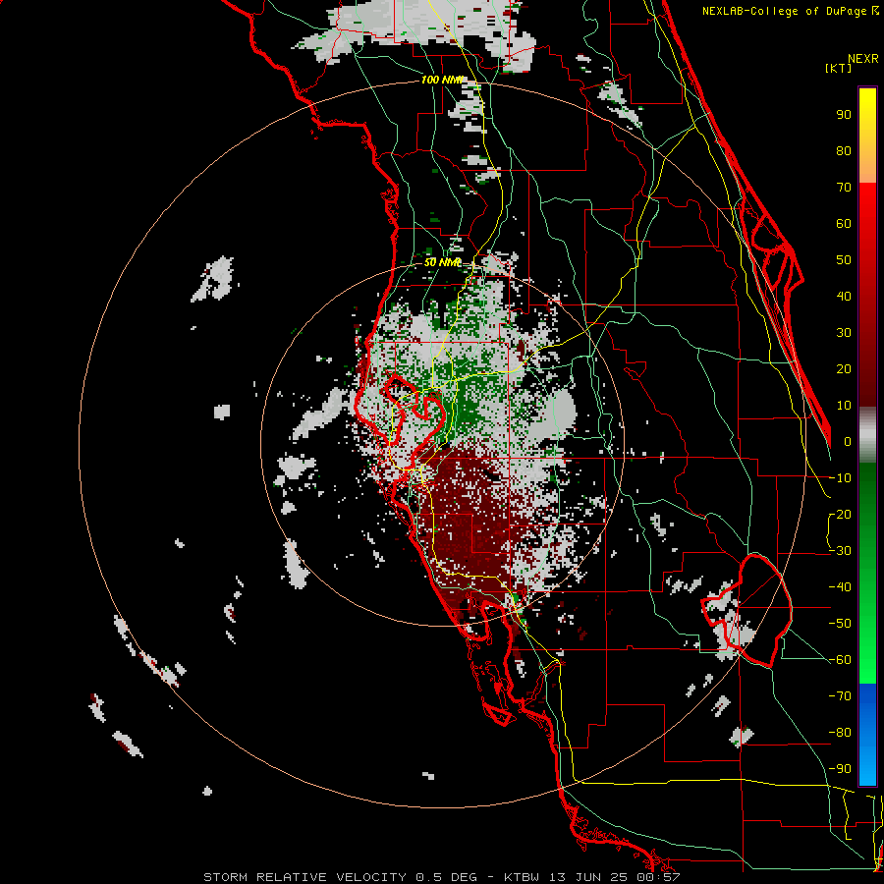
Task: Click the 10 value on velocity scale
Action: 844,406
